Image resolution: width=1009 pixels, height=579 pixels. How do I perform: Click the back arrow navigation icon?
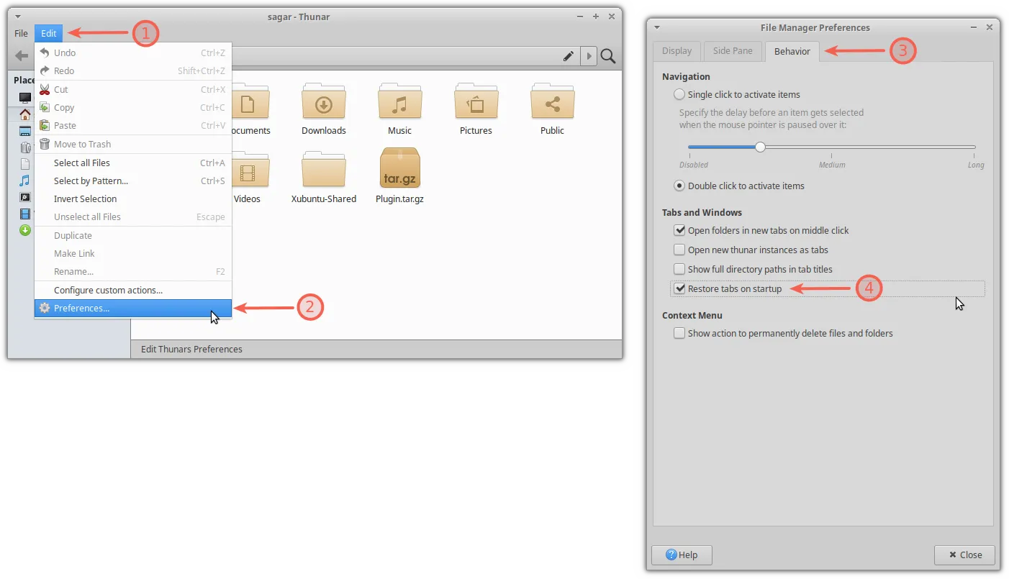coord(22,56)
